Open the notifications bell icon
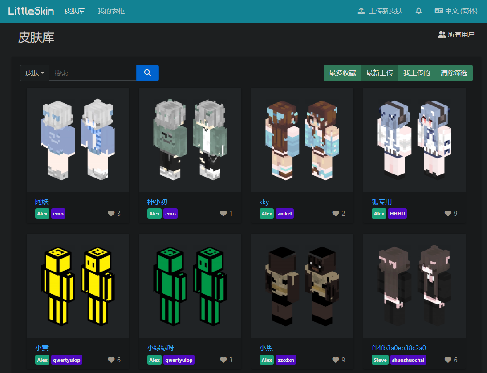The width and height of the screenshot is (487, 373). tap(418, 11)
